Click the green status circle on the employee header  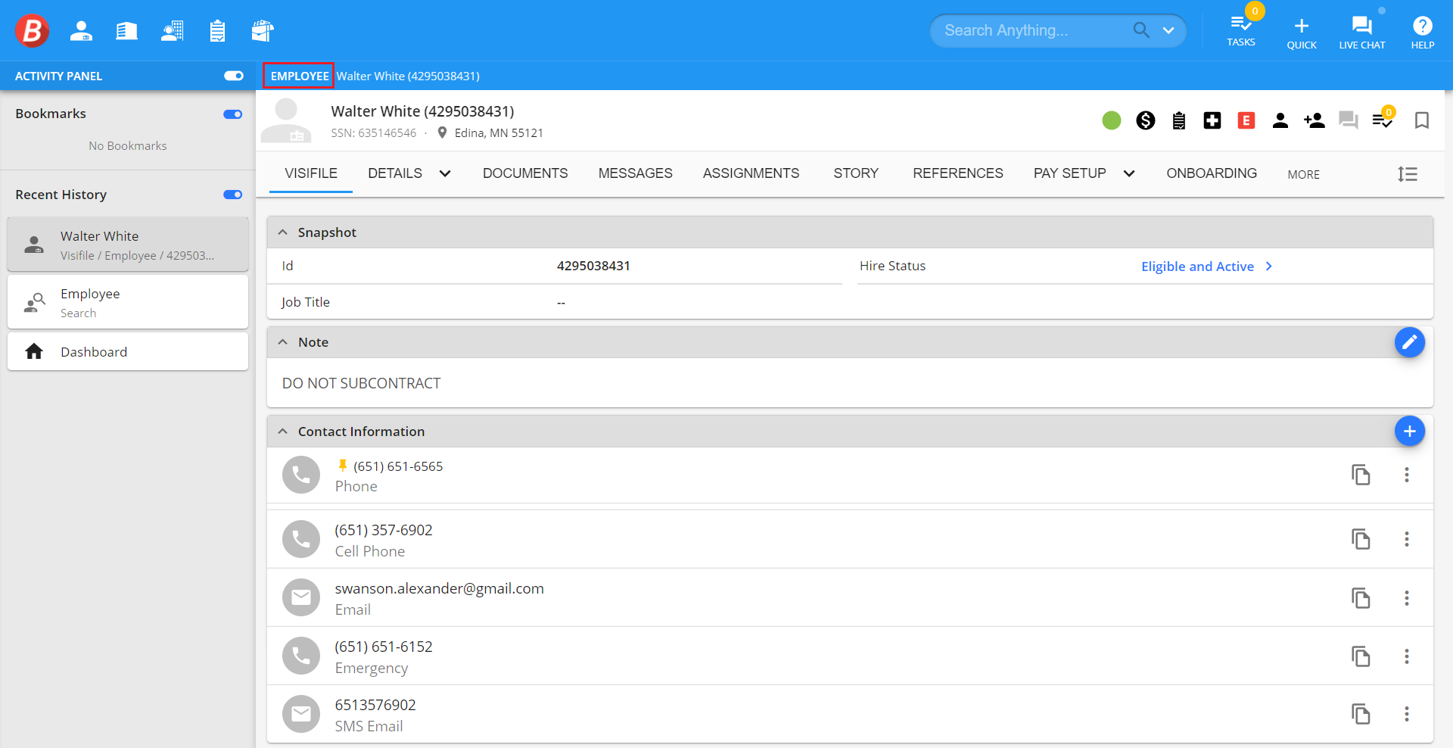tap(1112, 120)
